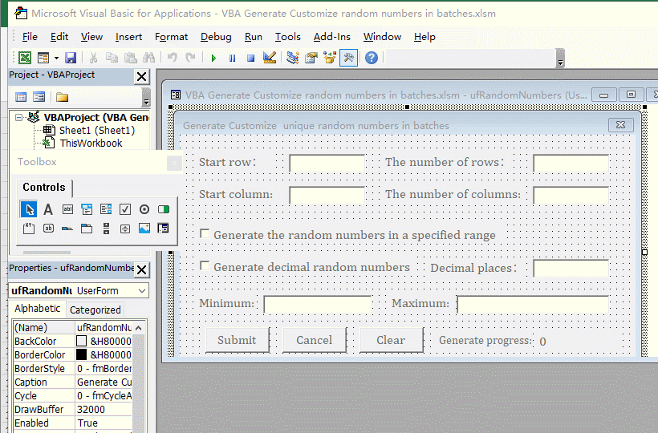Screen dimensions: 658x433
Task: Click the View Microsoft Excel toolbar icon
Action: pos(25,58)
